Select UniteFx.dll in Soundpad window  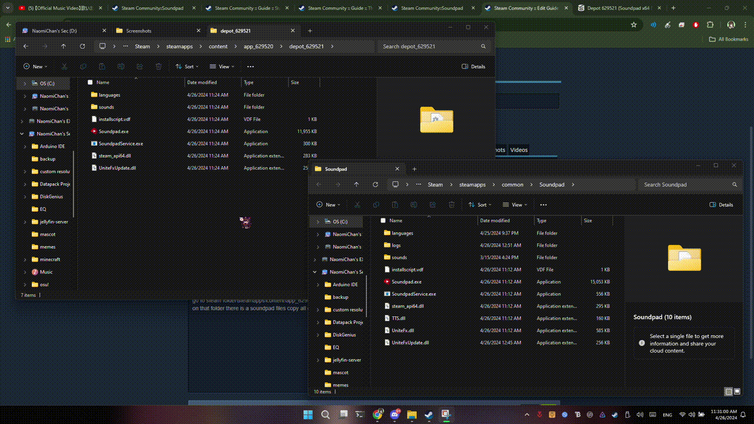[x=403, y=330]
